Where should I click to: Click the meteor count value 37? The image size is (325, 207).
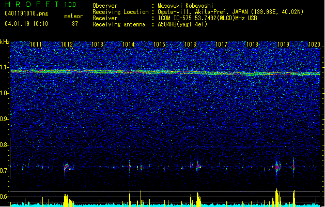[75, 24]
